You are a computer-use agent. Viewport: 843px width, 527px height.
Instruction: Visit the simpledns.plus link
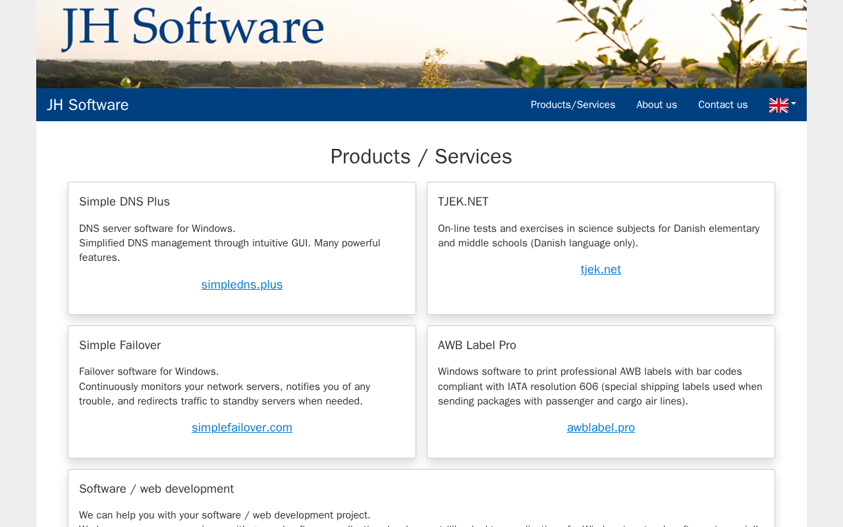[x=242, y=285]
